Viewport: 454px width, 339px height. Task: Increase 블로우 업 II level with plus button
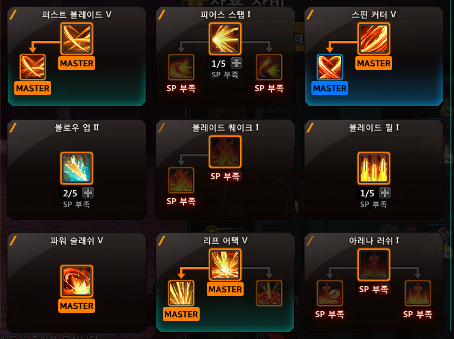point(88,193)
